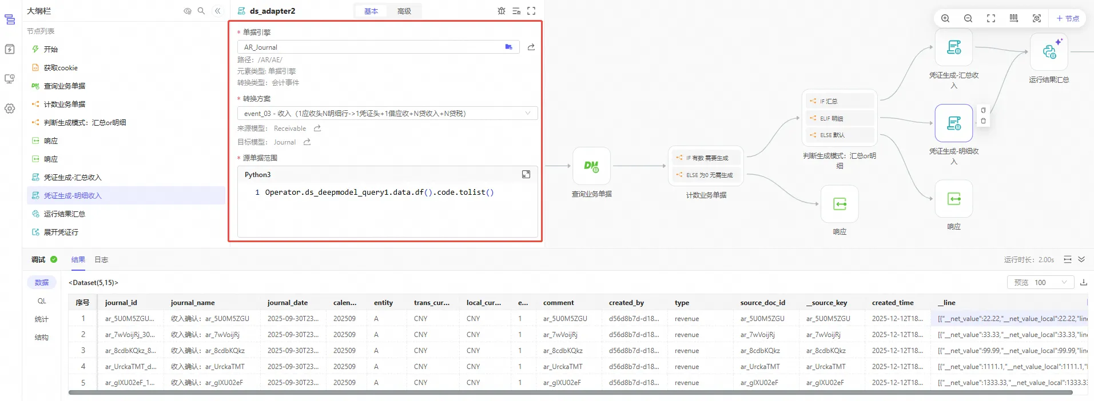1094x401 pixels.
Task: Click the add 节点 button
Action: 1067,18
